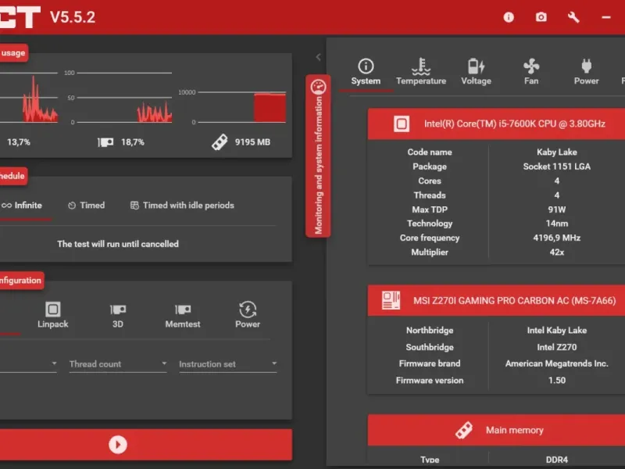This screenshot has height=469, width=625.
Task: Switch to the Fan tab
Action: pyautogui.click(x=531, y=72)
